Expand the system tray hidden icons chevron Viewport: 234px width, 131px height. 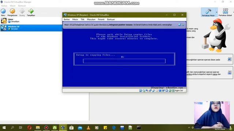click(189, 128)
